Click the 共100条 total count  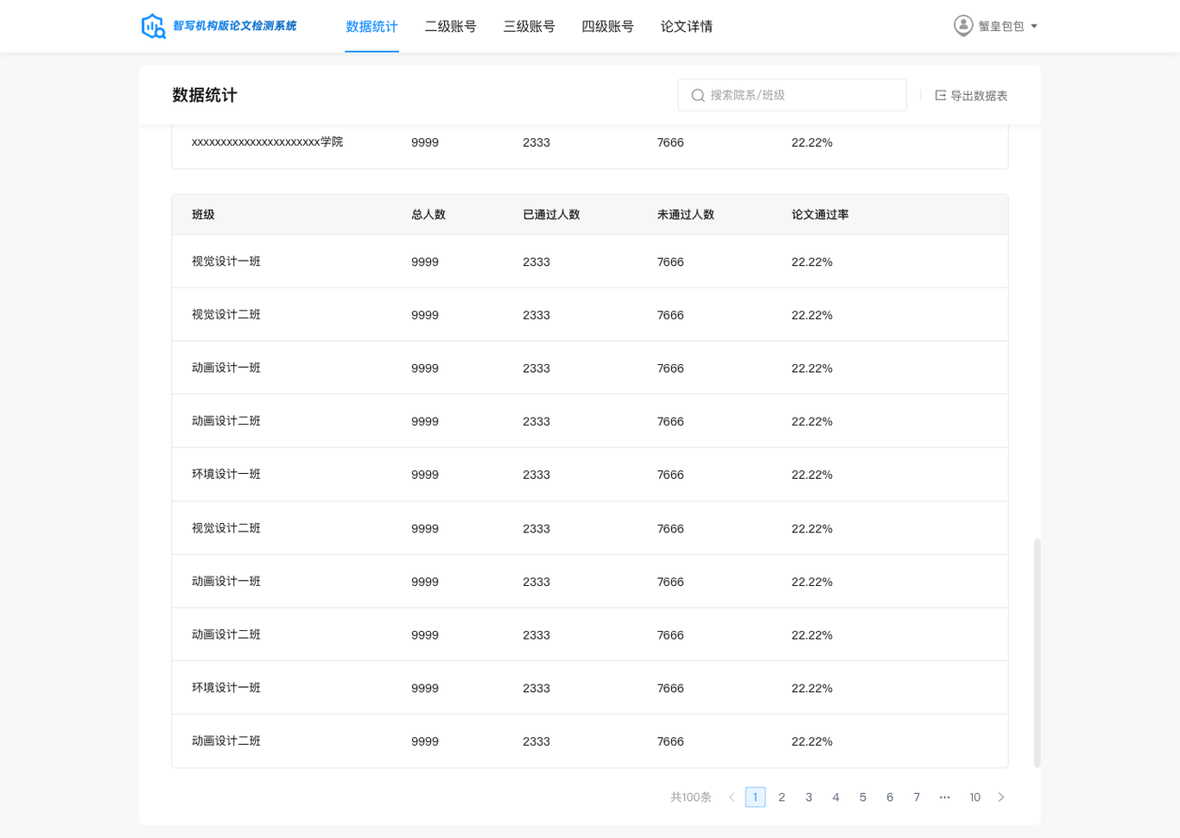[x=690, y=797]
